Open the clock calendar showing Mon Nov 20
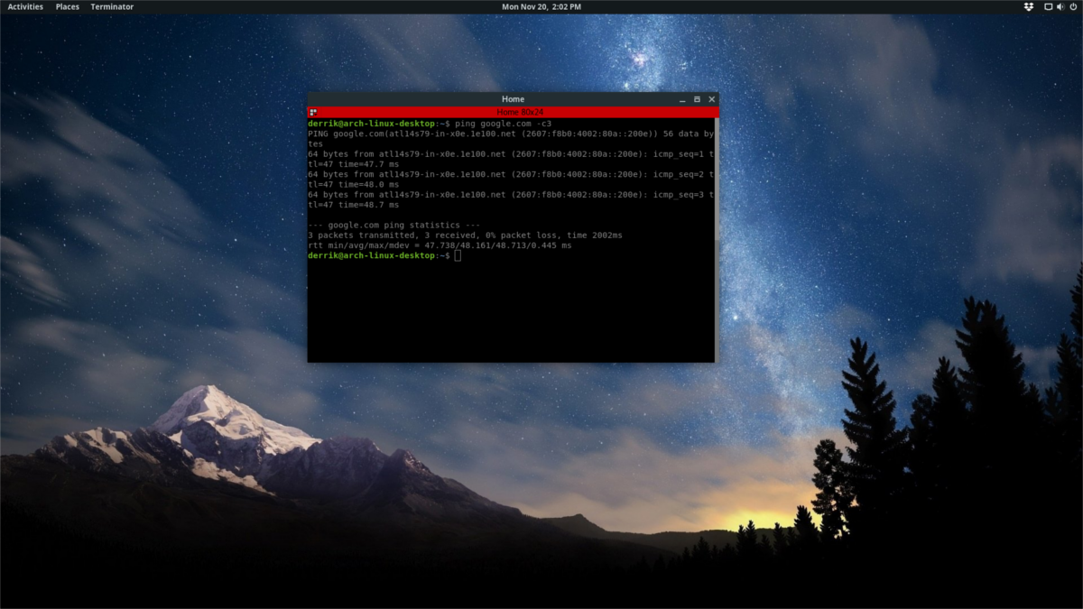Viewport: 1083px width, 609px height. click(541, 6)
